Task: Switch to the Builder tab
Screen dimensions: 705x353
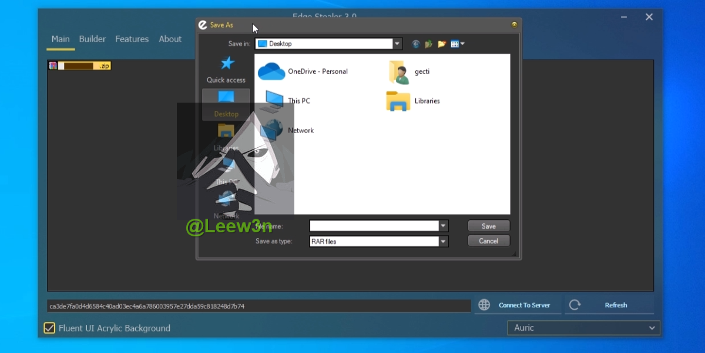Action: [x=92, y=39]
